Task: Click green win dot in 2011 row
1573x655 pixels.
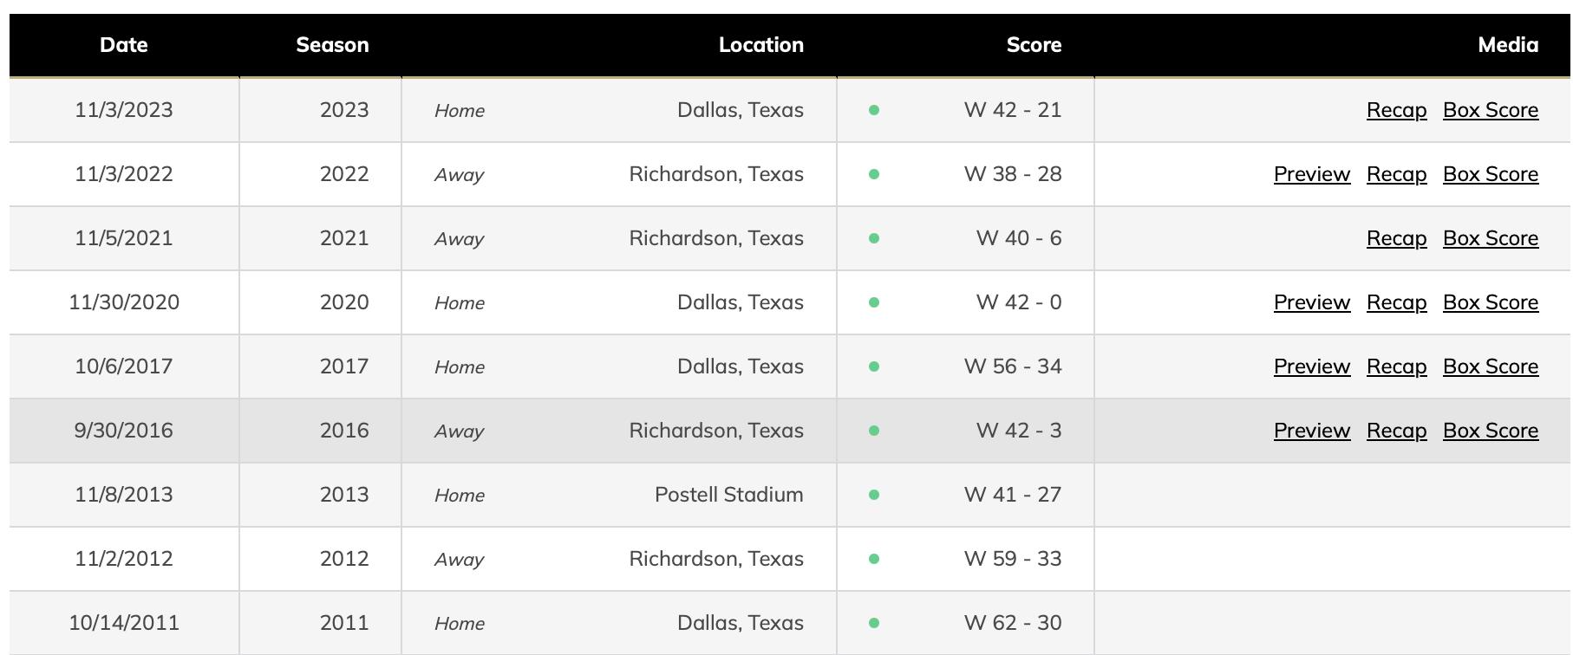Action: pos(874,623)
